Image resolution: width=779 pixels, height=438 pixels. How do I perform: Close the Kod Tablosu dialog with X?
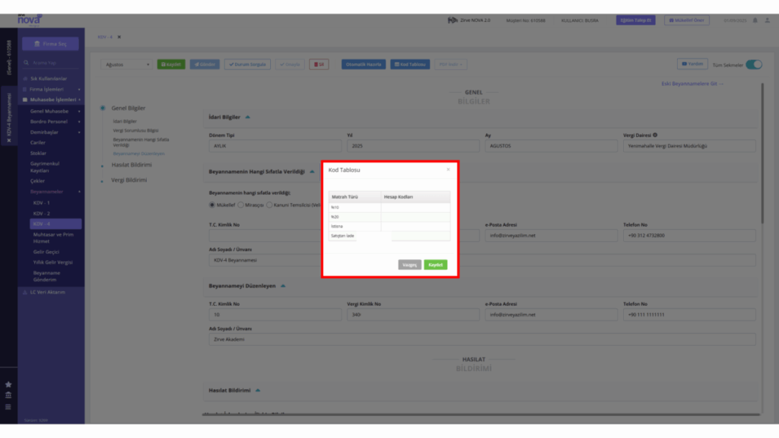tap(448, 170)
